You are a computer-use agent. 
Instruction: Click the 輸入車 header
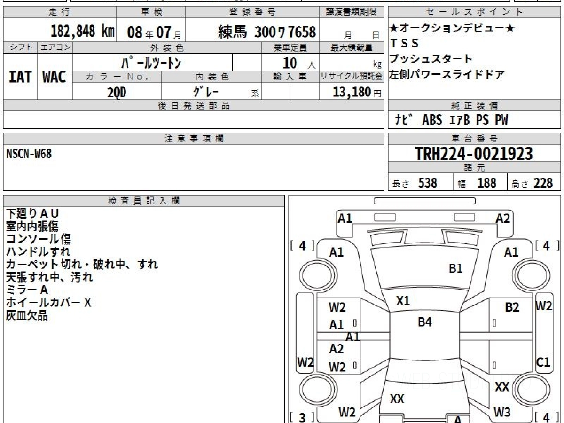tap(290, 76)
